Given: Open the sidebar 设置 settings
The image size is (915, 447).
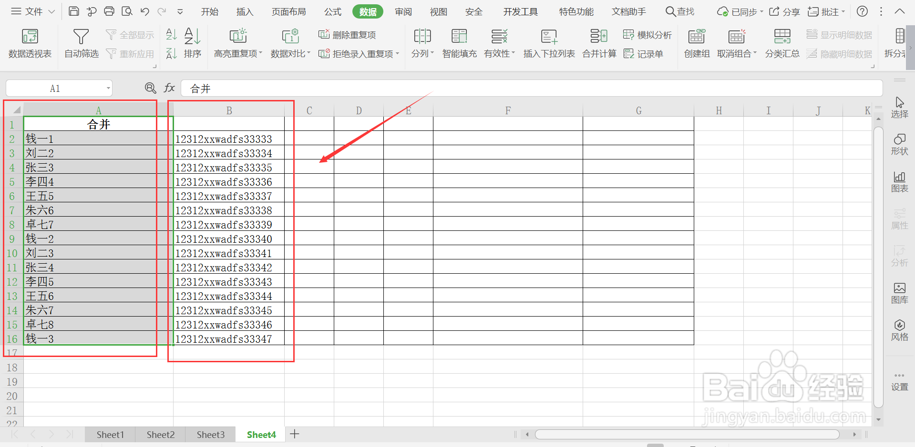Looking at the screenshot, I should (899, 382).
